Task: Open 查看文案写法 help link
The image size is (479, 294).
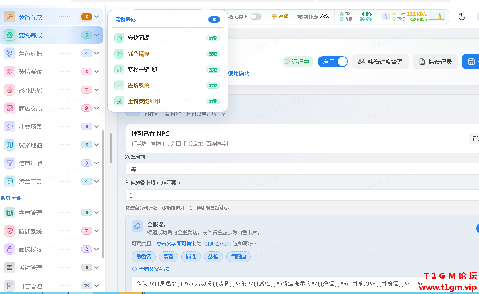Action: [x=151, y=269]
